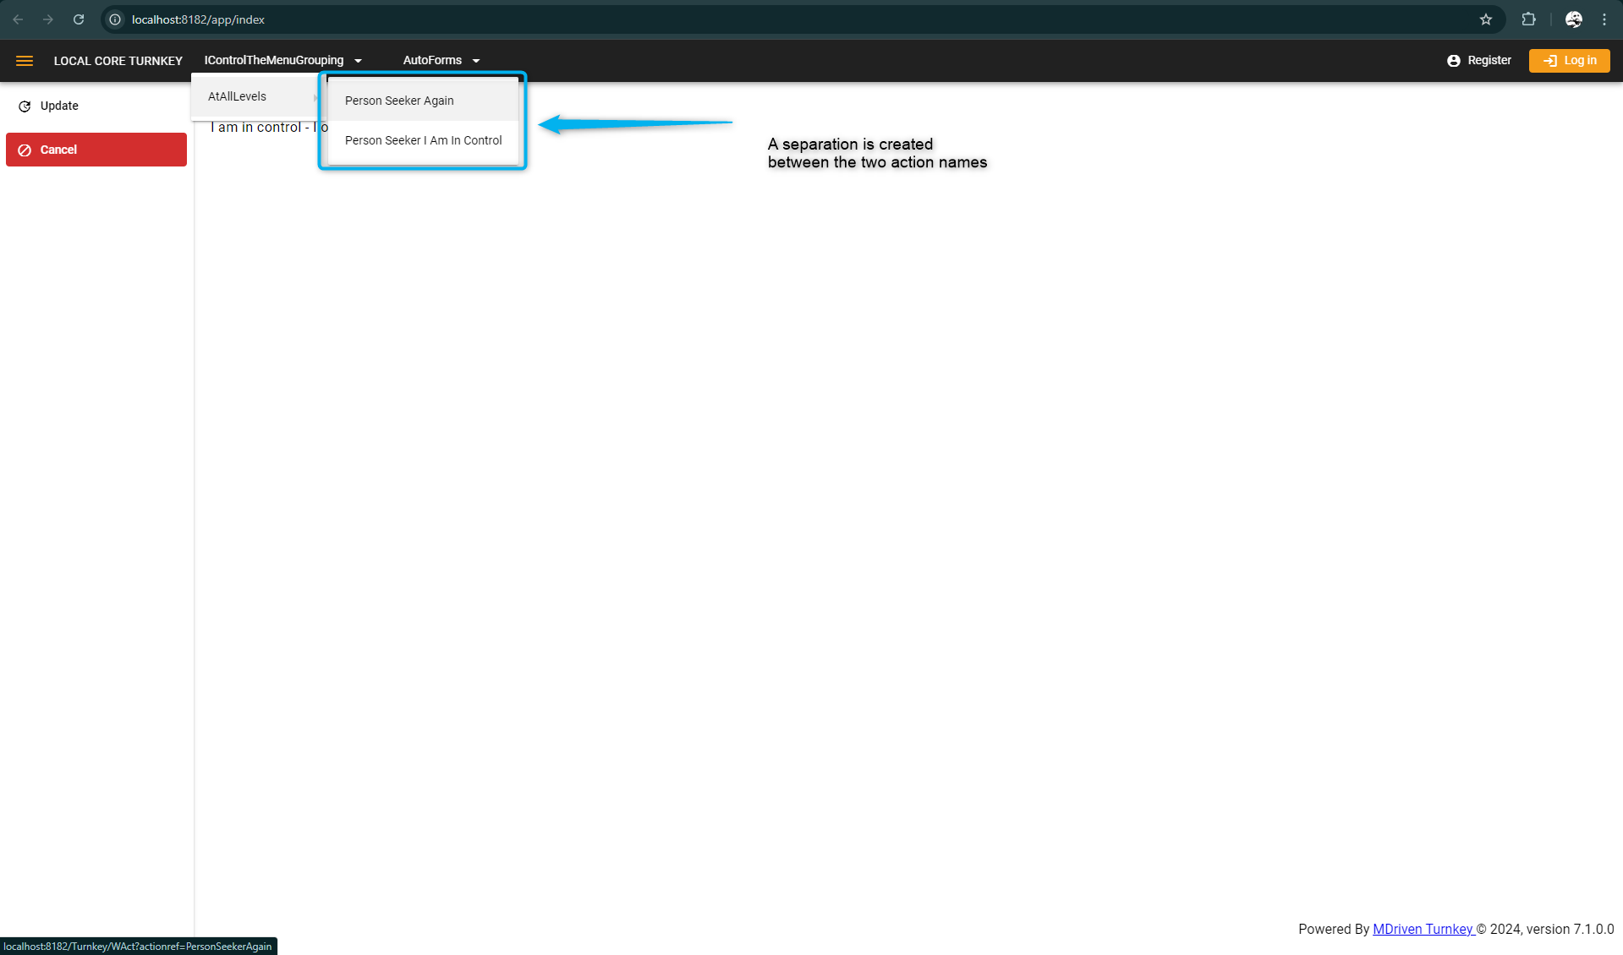Image resolution: width=1623 pixels, height=955 pixels.
Task: Choose Person Seeker I Am In Control
Action: [x=423, y=140]
